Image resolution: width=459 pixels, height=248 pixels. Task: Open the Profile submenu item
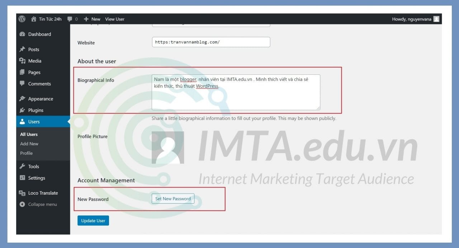(26, 153)
